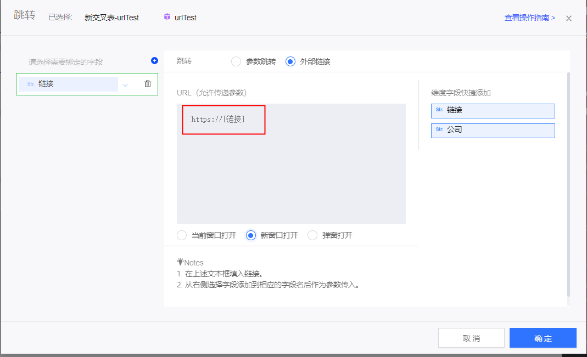Confirm with the 确定 button
The height and width of the screenshot is (357, 587).
pos(543,338)
